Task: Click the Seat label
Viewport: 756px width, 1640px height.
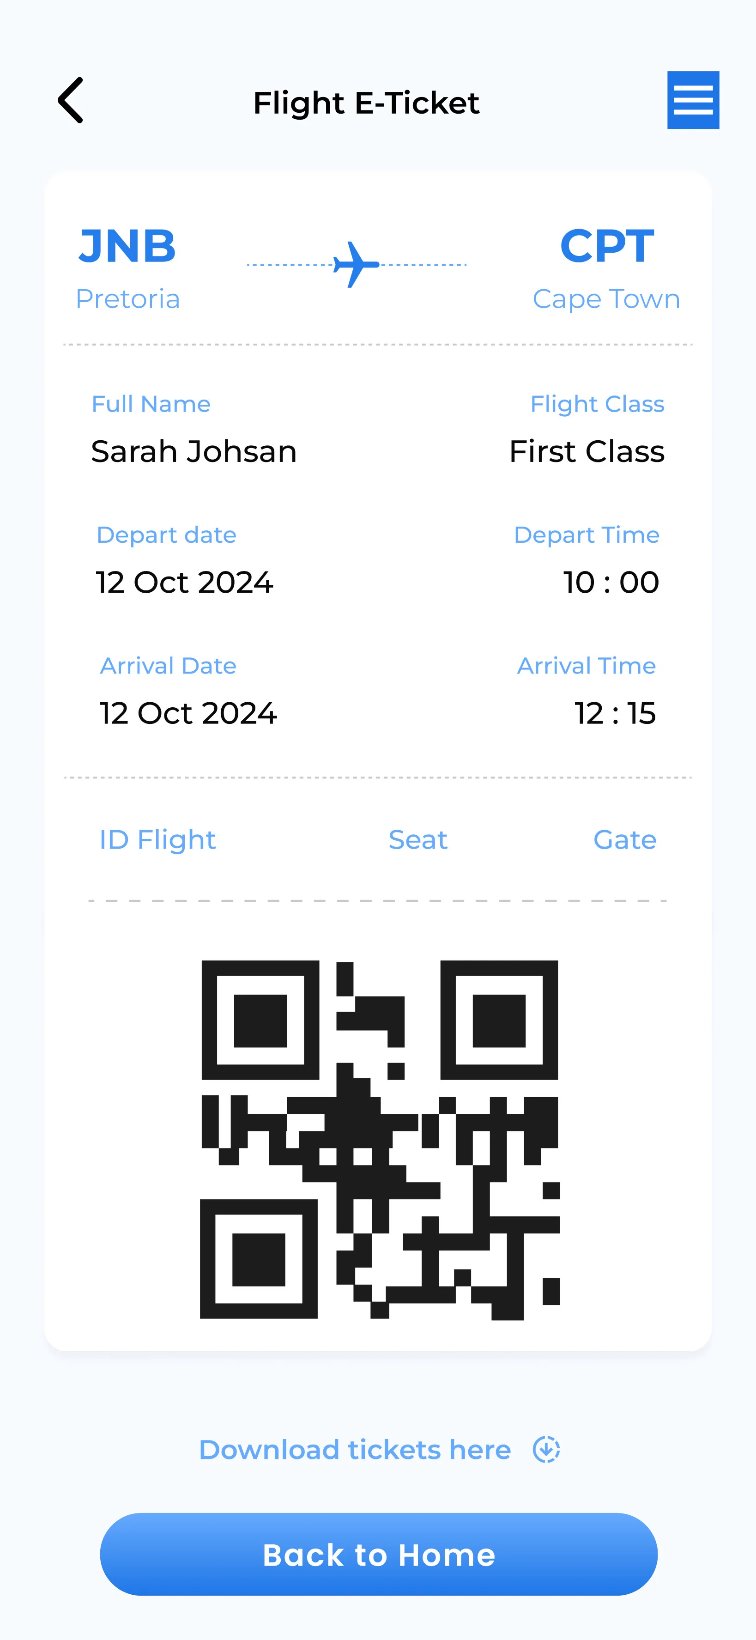Action: click(x=417, y=840)
